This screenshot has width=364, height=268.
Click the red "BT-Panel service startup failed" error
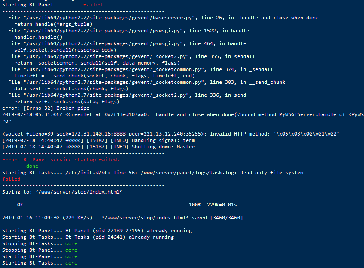pos(61,160)
